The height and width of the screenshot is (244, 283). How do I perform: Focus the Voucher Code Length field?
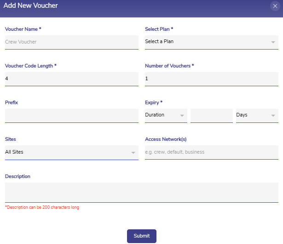pyautogui.click(x=71, y=78)
